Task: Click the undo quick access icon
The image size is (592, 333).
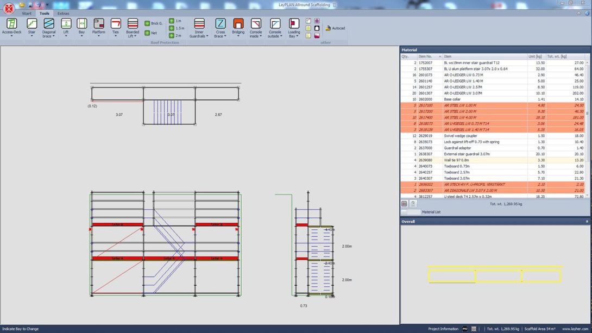Action: coord(38,5)
